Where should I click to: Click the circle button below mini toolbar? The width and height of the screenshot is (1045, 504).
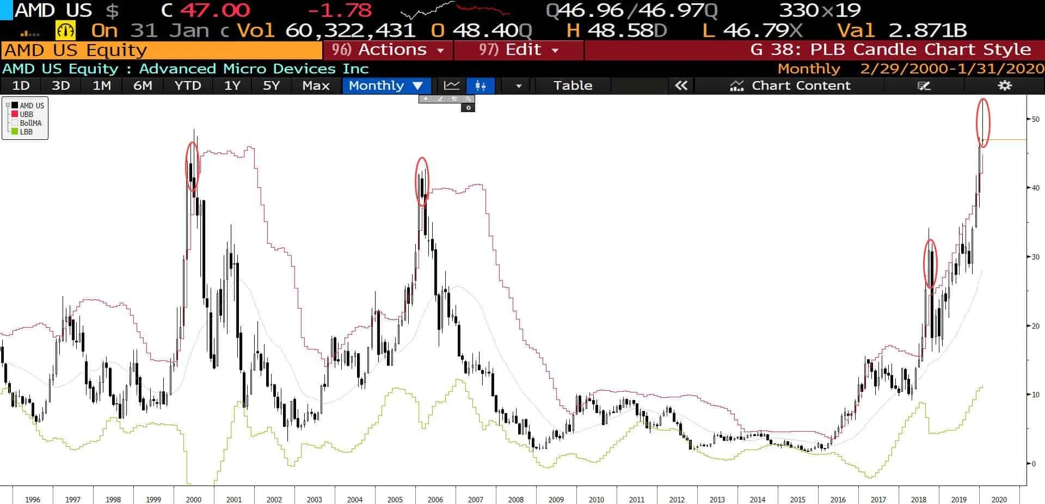pyautogui.click(x=468, y=108)
